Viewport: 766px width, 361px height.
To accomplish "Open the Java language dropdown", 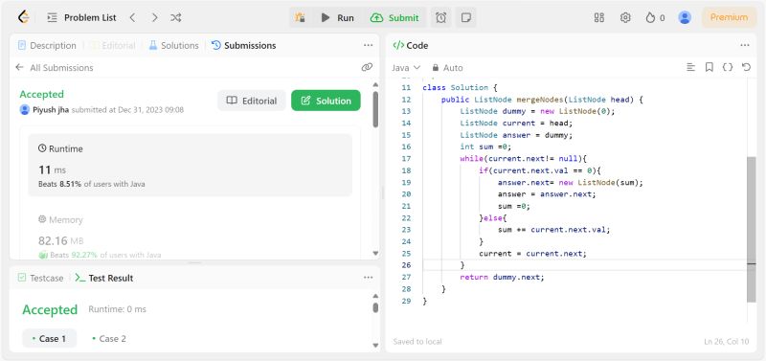I will click(x=406, y=67).
